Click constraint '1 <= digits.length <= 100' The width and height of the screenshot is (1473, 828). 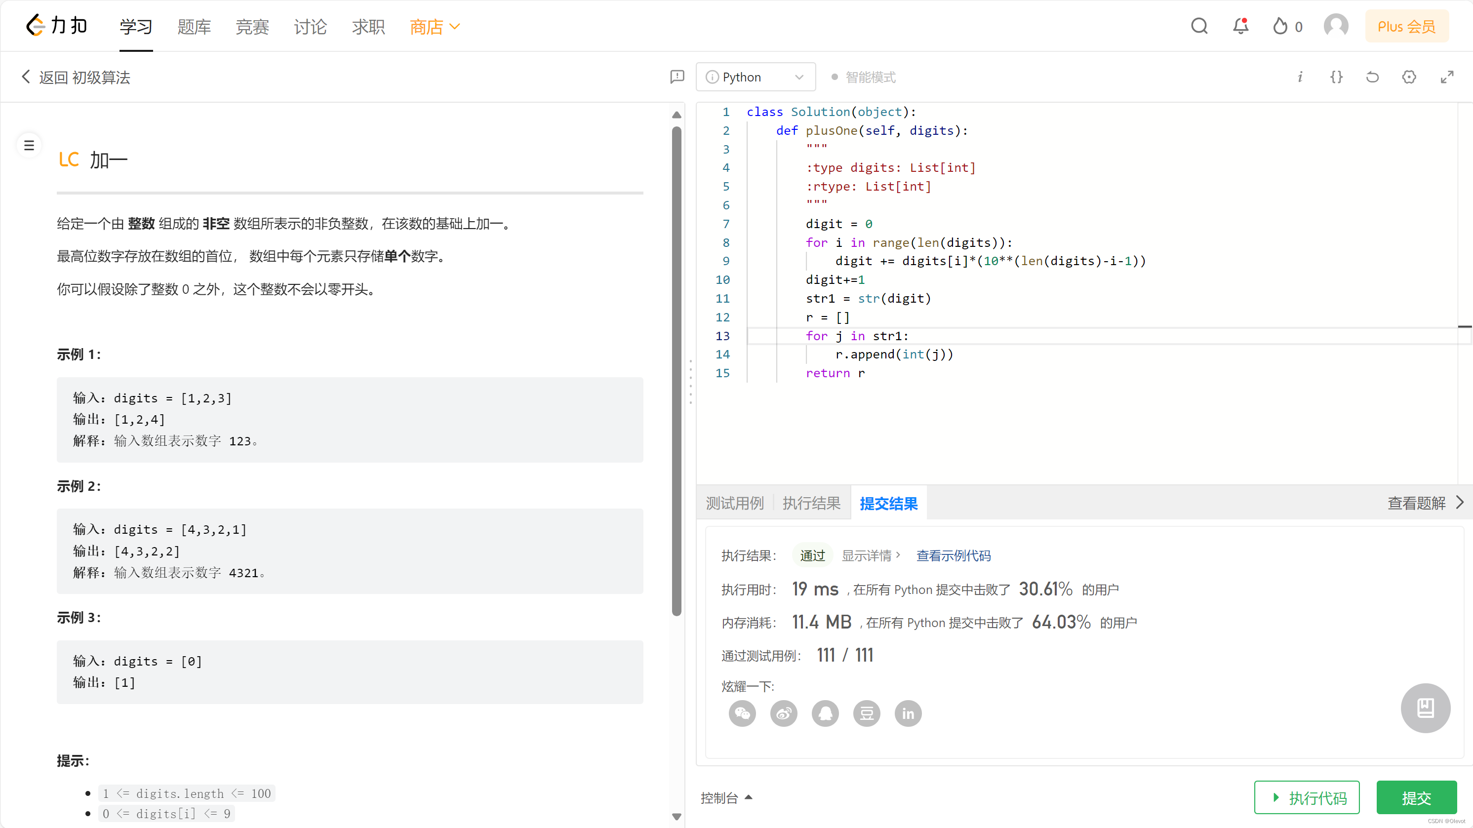point(187,793)
